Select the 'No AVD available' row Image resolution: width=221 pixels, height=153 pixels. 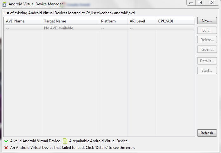(x=59, y=28)
